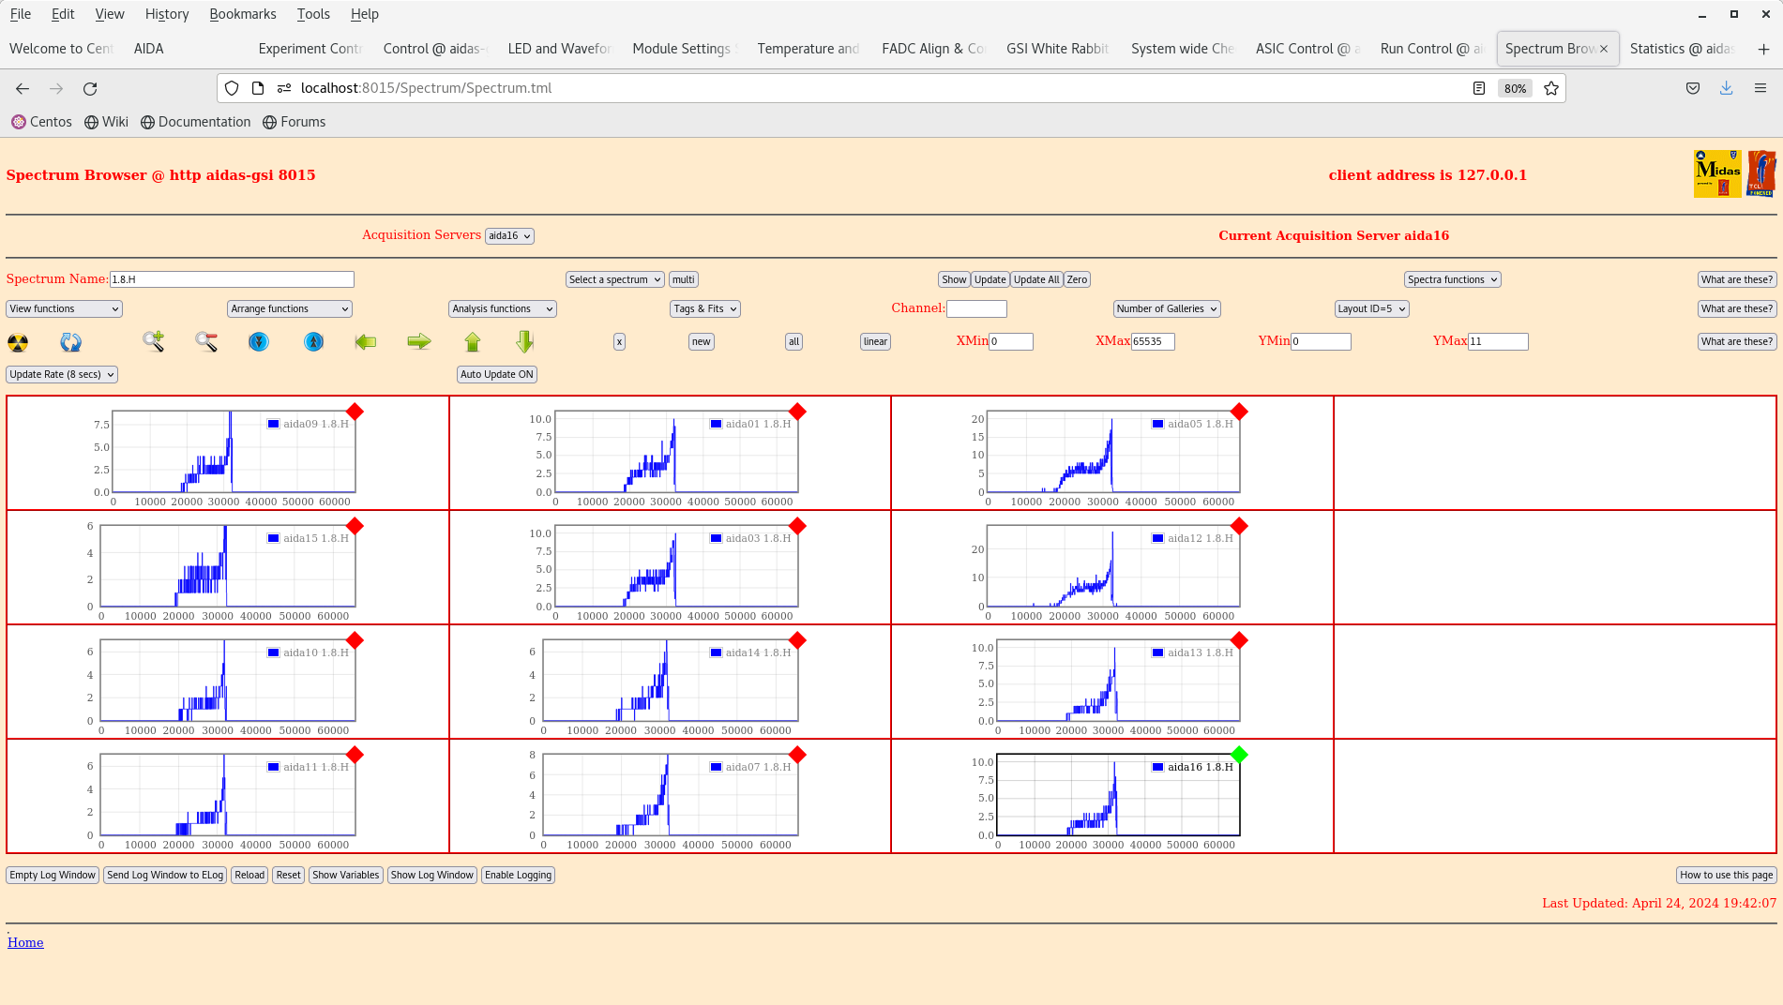This screenshot has height=1005, width=1783.
Task: Click the blue double down-arrow circle icon
Action: [259, 341]
